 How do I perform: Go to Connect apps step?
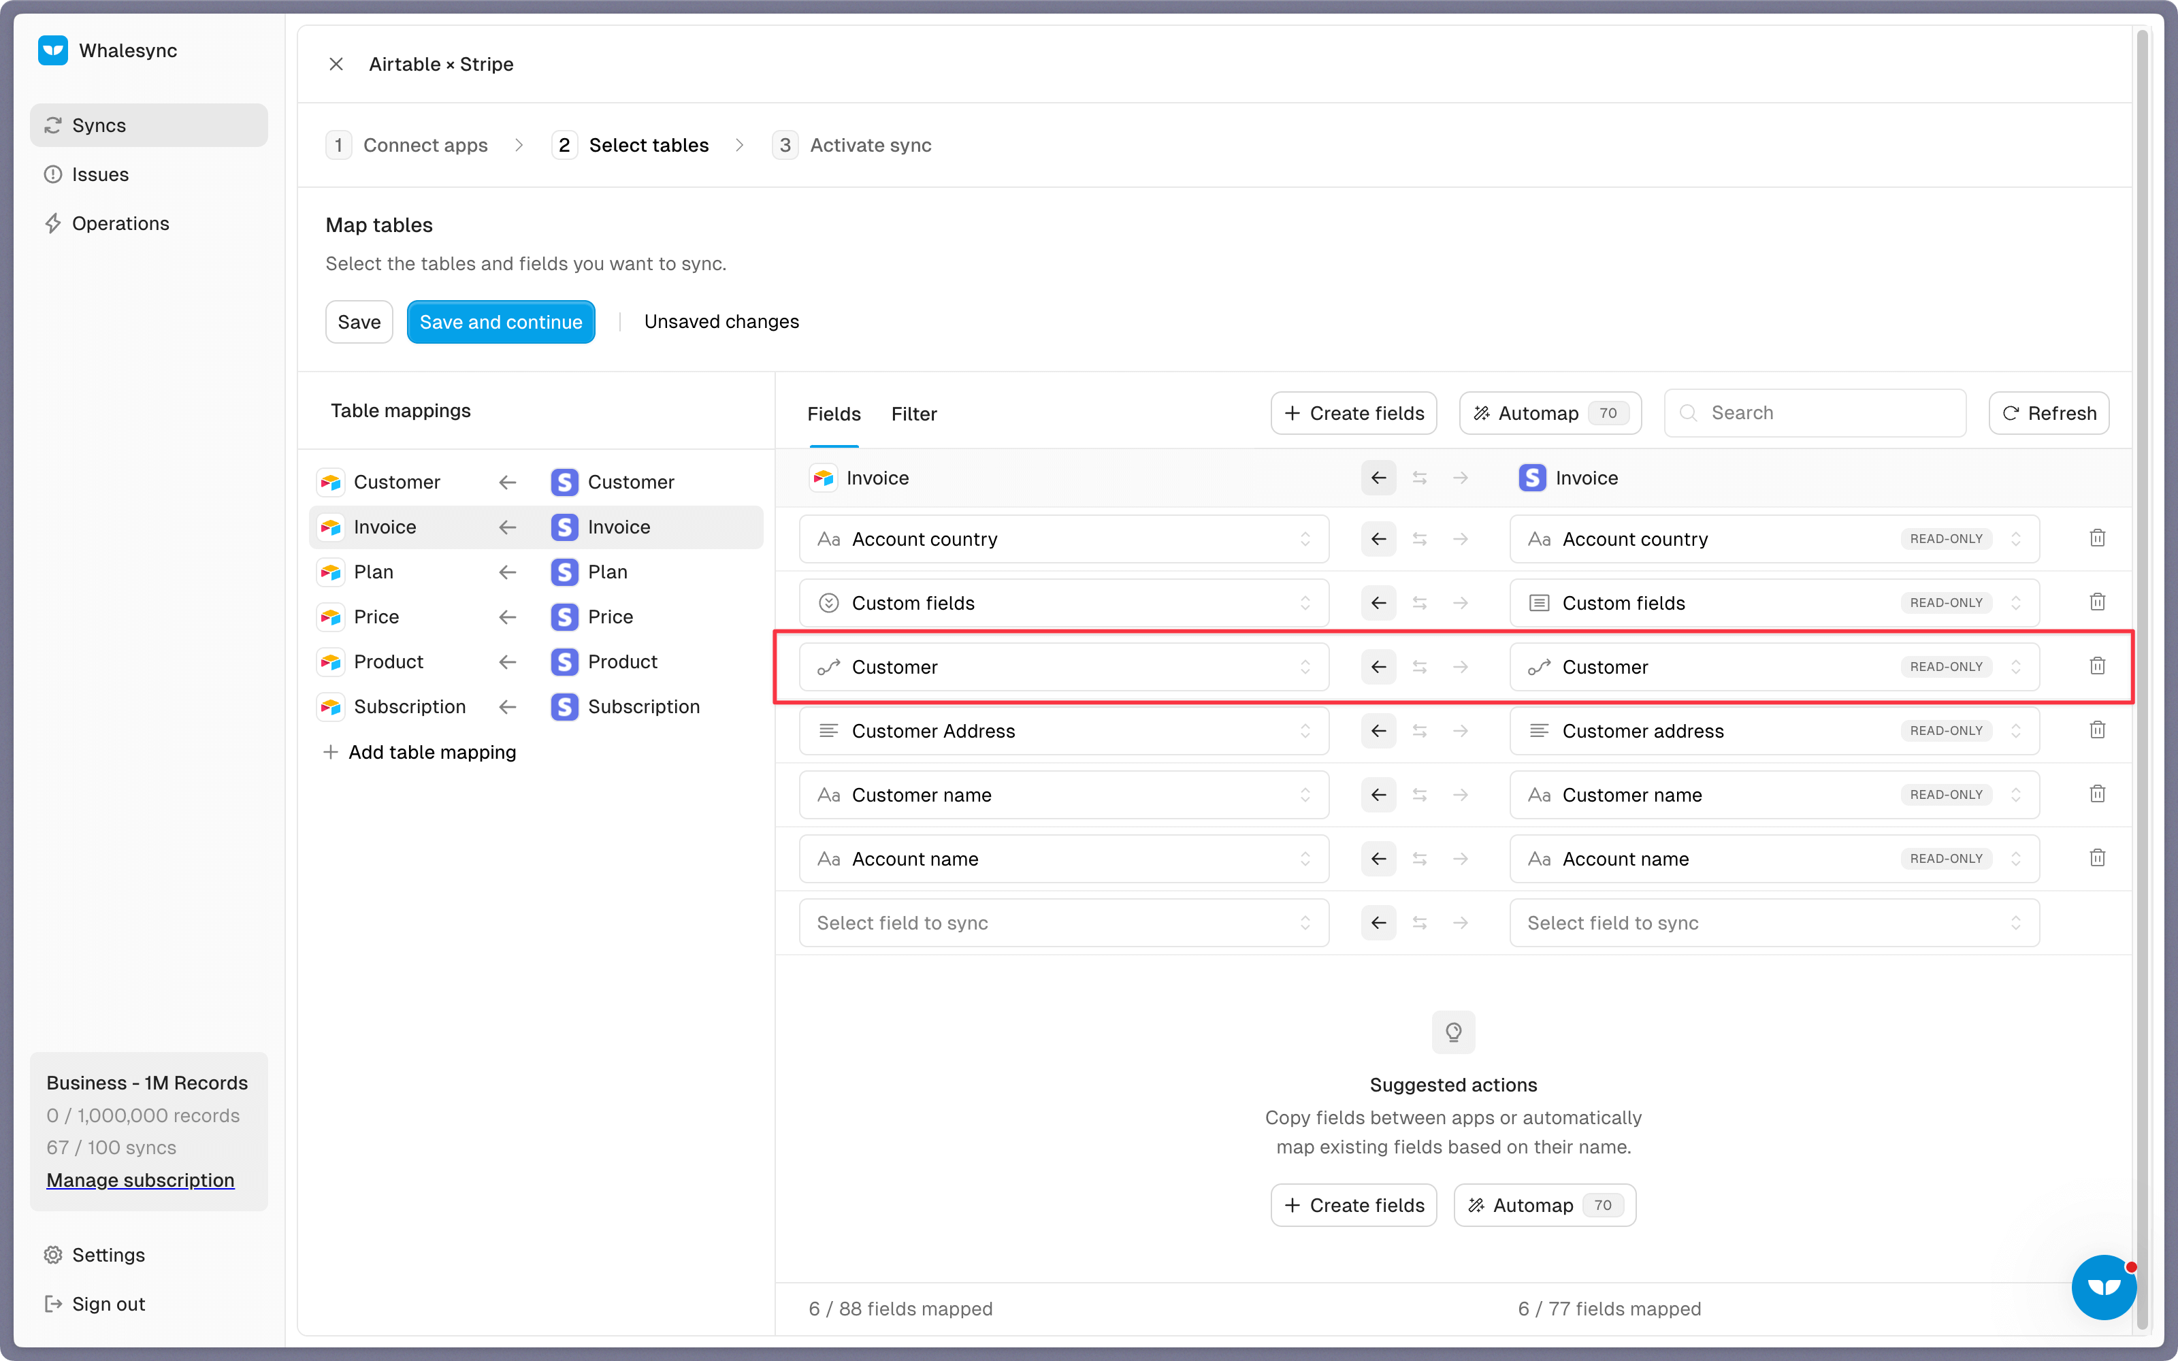[407, 145]
